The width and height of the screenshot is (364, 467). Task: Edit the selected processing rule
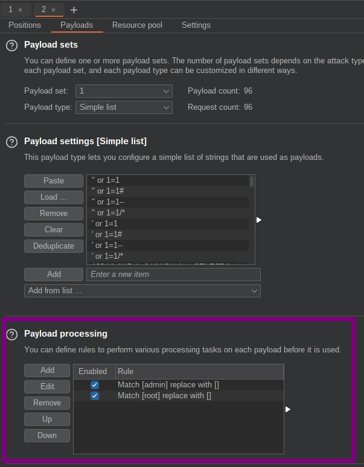(47, 387)
